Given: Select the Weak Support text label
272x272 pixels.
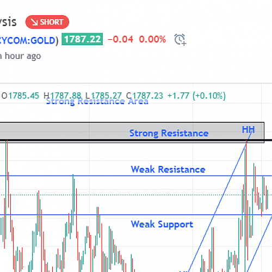Looking at the screenshot, I should pos(162,224).
